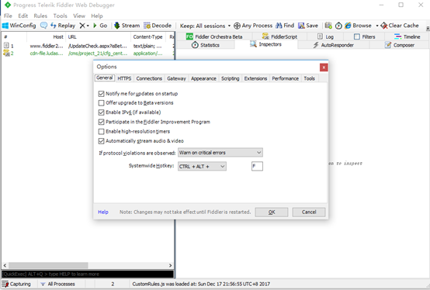Clear Cache via toolbar icon
This screenshot has width=430, height=290.
click(400, 26)
